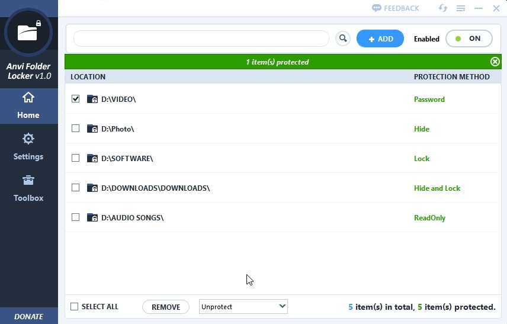Click inside the search input field
The height and width of the screenshot is (324, 507).
[201, 39]
